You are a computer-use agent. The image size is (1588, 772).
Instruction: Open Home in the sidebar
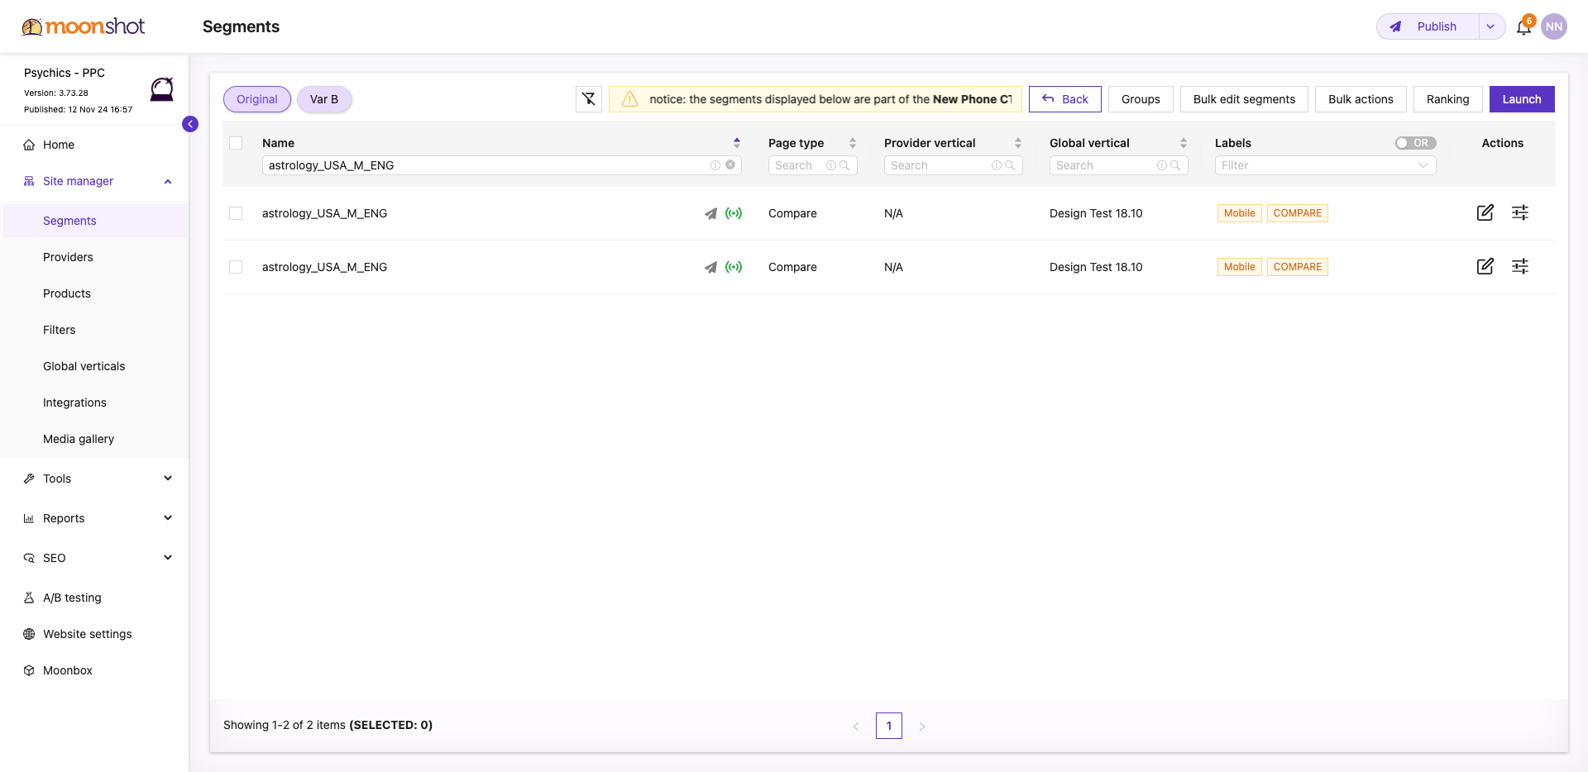(x=59, y=145)
